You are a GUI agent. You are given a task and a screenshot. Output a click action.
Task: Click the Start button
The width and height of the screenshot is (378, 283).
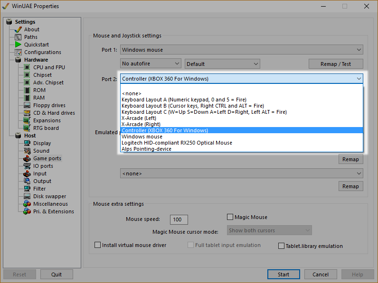[283, 274]
